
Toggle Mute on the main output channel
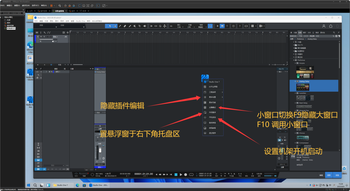click(x=280, y=137)
